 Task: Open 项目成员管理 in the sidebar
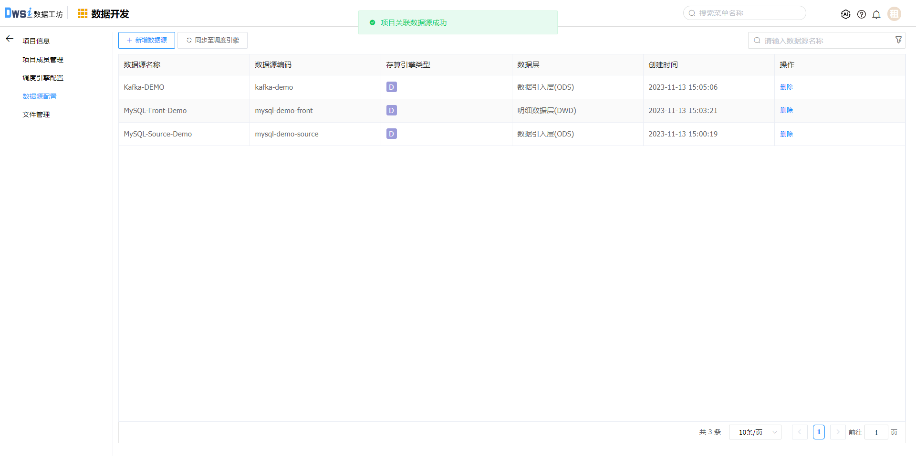pos(43,60)
